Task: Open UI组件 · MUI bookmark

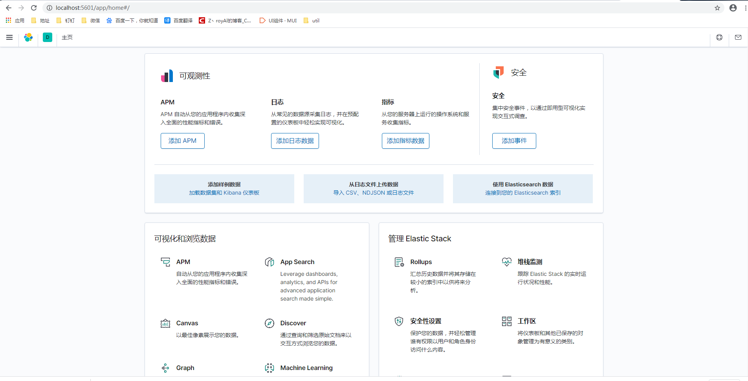Action: pyautogui.click(x=278, y=20)
